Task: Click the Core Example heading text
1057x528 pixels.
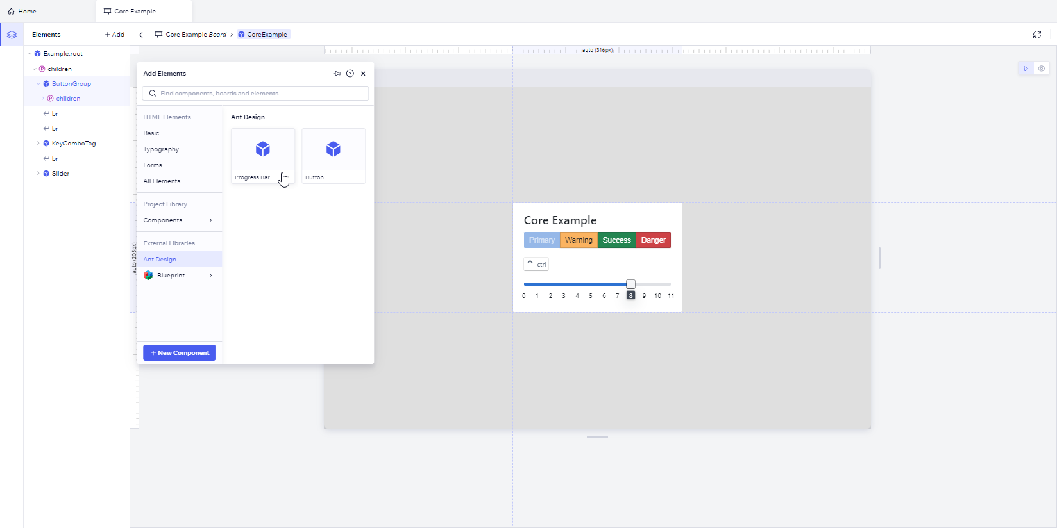Action: point(560,220)
